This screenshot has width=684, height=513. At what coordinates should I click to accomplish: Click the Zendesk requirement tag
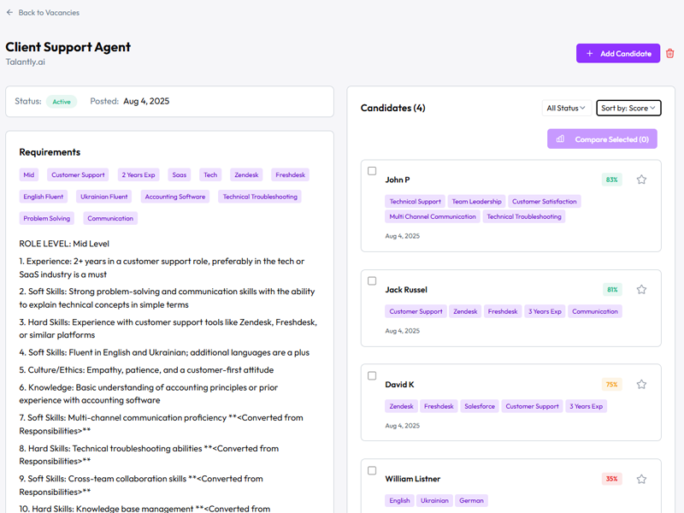246,174
